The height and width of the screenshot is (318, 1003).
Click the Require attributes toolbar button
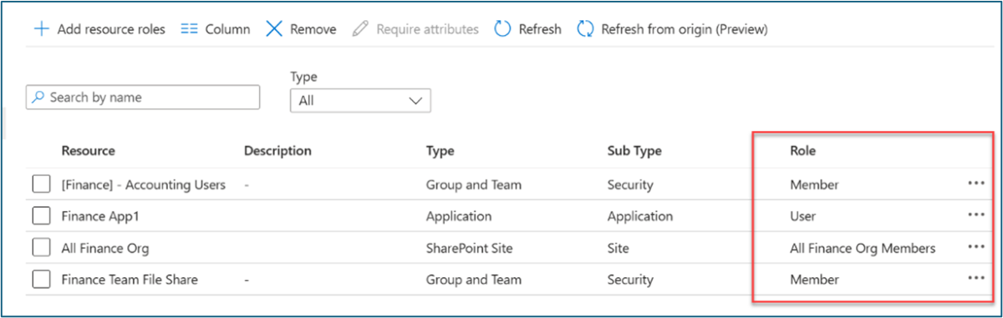(x=415, y=29)
